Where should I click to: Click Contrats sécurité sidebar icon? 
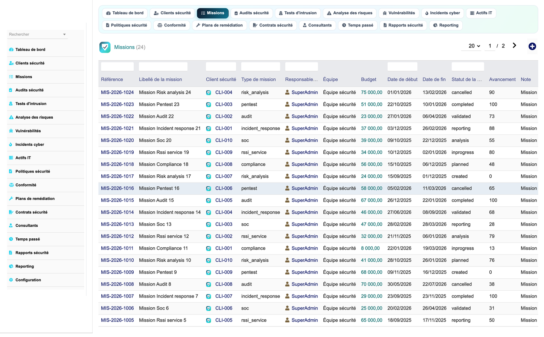(x=11, y=212)
